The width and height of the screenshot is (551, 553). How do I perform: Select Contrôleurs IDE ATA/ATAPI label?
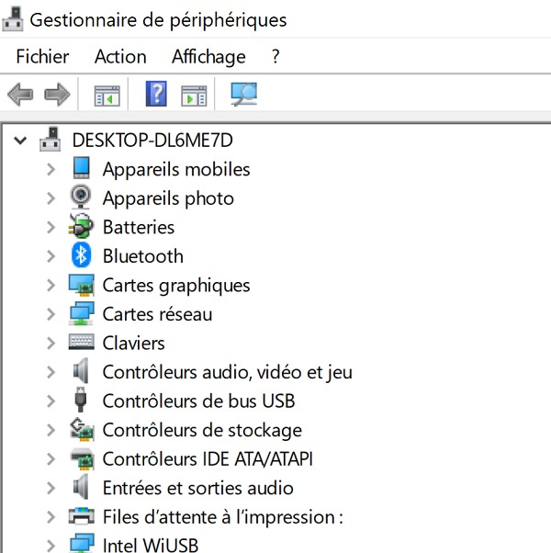coord(208,459)
